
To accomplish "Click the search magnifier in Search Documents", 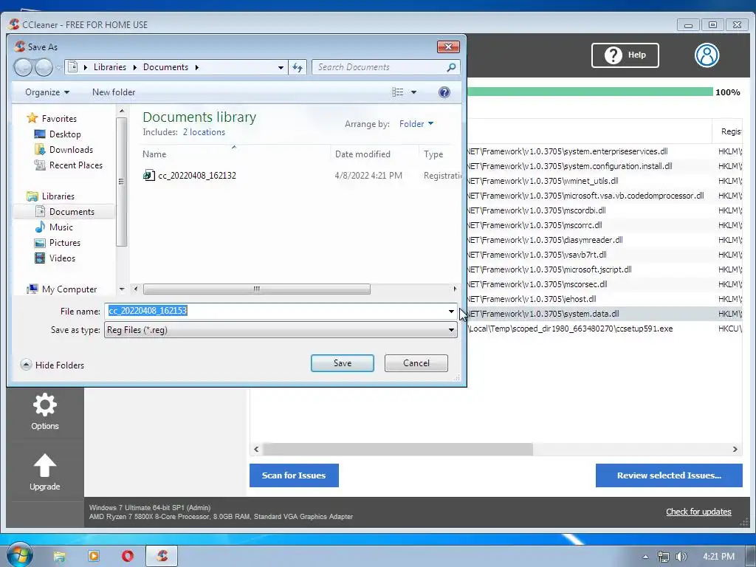I will (x=451, y=67).
